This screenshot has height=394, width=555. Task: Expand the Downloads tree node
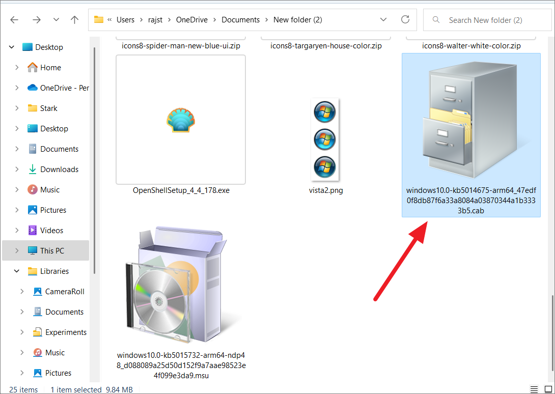17,169
